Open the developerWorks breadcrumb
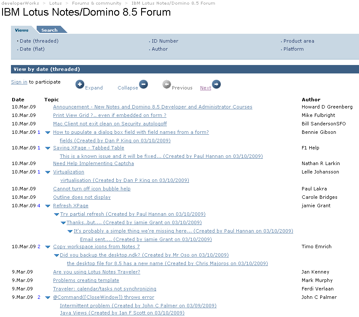This screenshot has height=317, width=359. pos(20,3)
